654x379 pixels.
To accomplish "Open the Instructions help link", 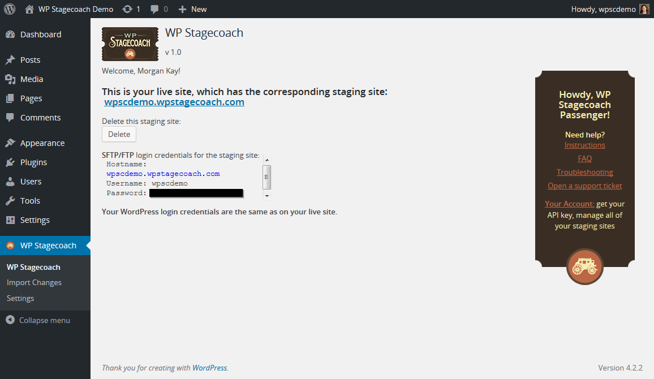I will pos(585,145).
